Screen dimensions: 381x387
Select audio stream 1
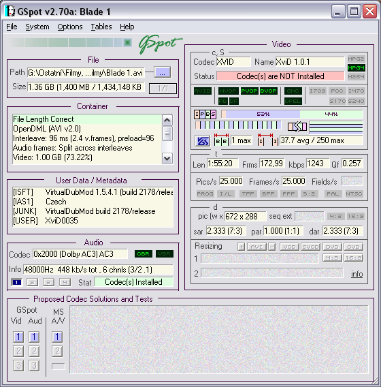pos(16,282)
